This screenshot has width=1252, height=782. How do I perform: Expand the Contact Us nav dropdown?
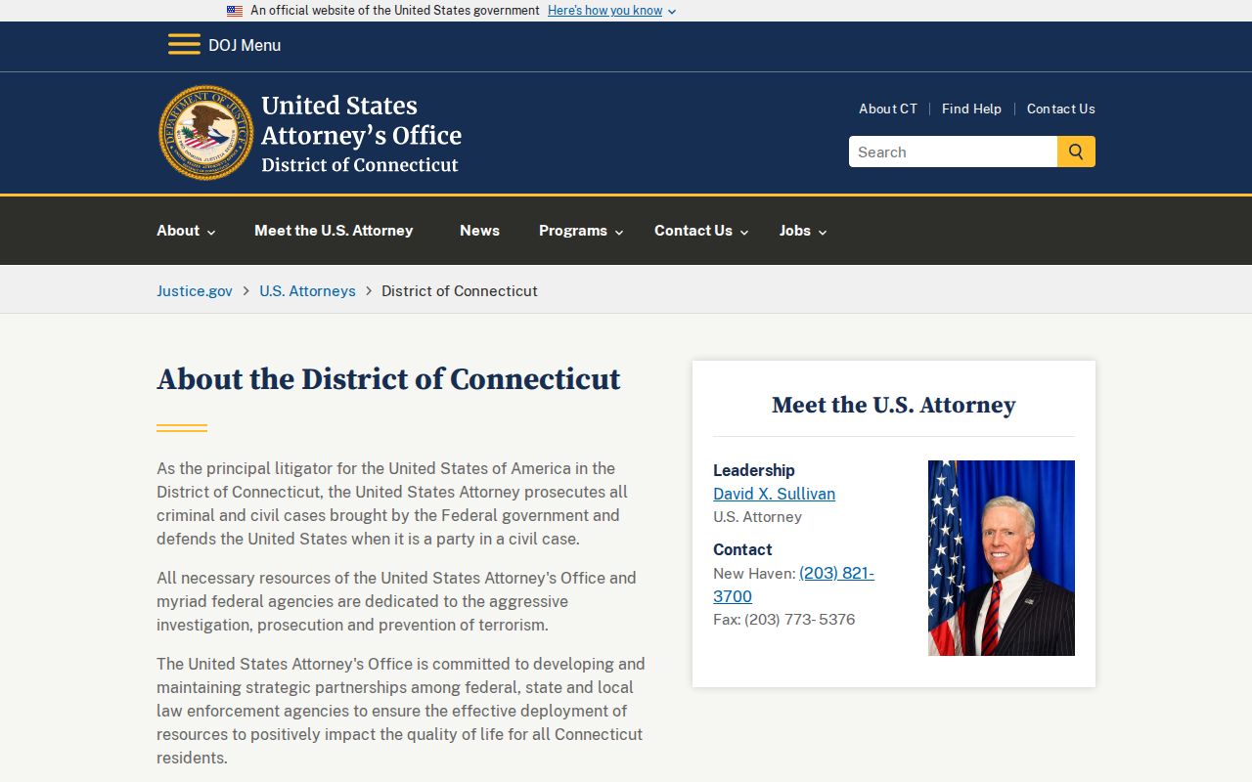pos(701,231)
